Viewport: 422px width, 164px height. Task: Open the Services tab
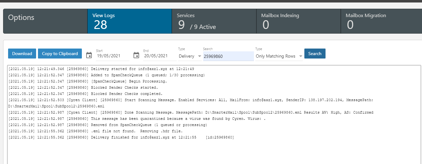point(214,21)
